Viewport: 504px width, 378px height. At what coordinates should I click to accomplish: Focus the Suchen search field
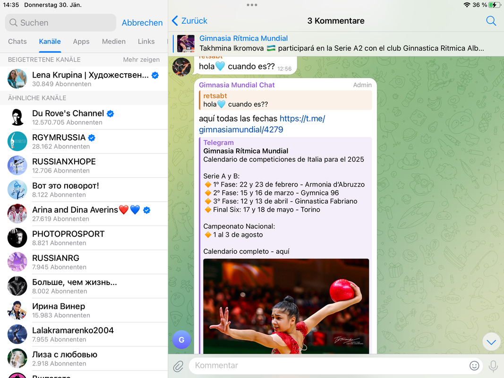pos(60,23)
